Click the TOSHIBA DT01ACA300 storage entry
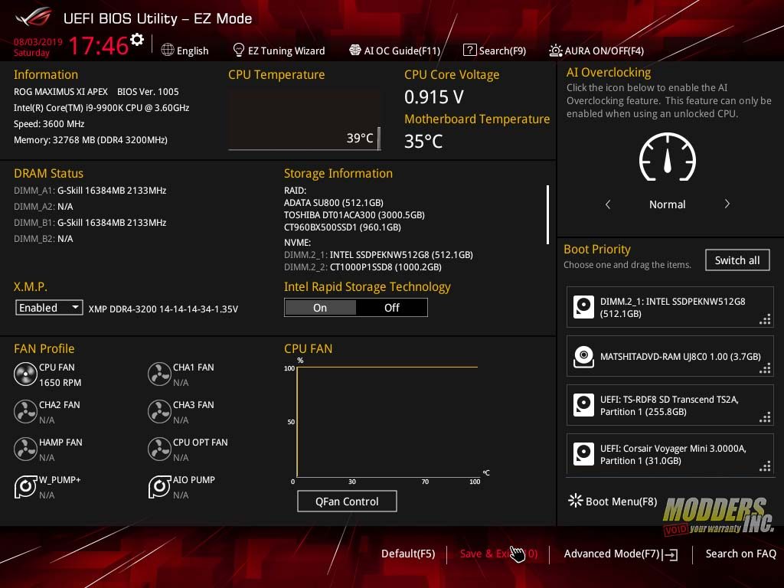Screen dimensions: 784x588 click(x=354, y=215)
